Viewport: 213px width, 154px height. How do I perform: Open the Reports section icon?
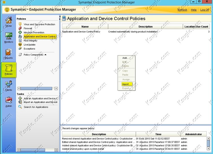pos(9,52)
